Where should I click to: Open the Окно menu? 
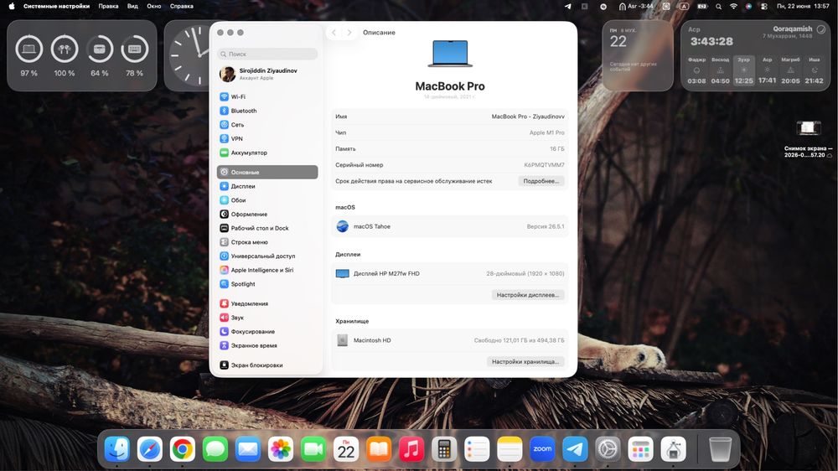(x=154, y=7)
